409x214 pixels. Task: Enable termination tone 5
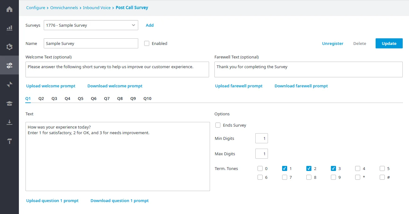tap(382, 168)
